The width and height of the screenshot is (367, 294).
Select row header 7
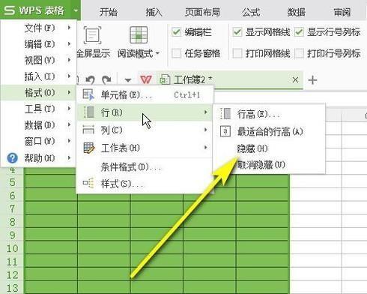pos(12,208)
